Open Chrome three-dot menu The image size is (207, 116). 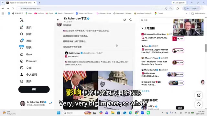point(204,9)
